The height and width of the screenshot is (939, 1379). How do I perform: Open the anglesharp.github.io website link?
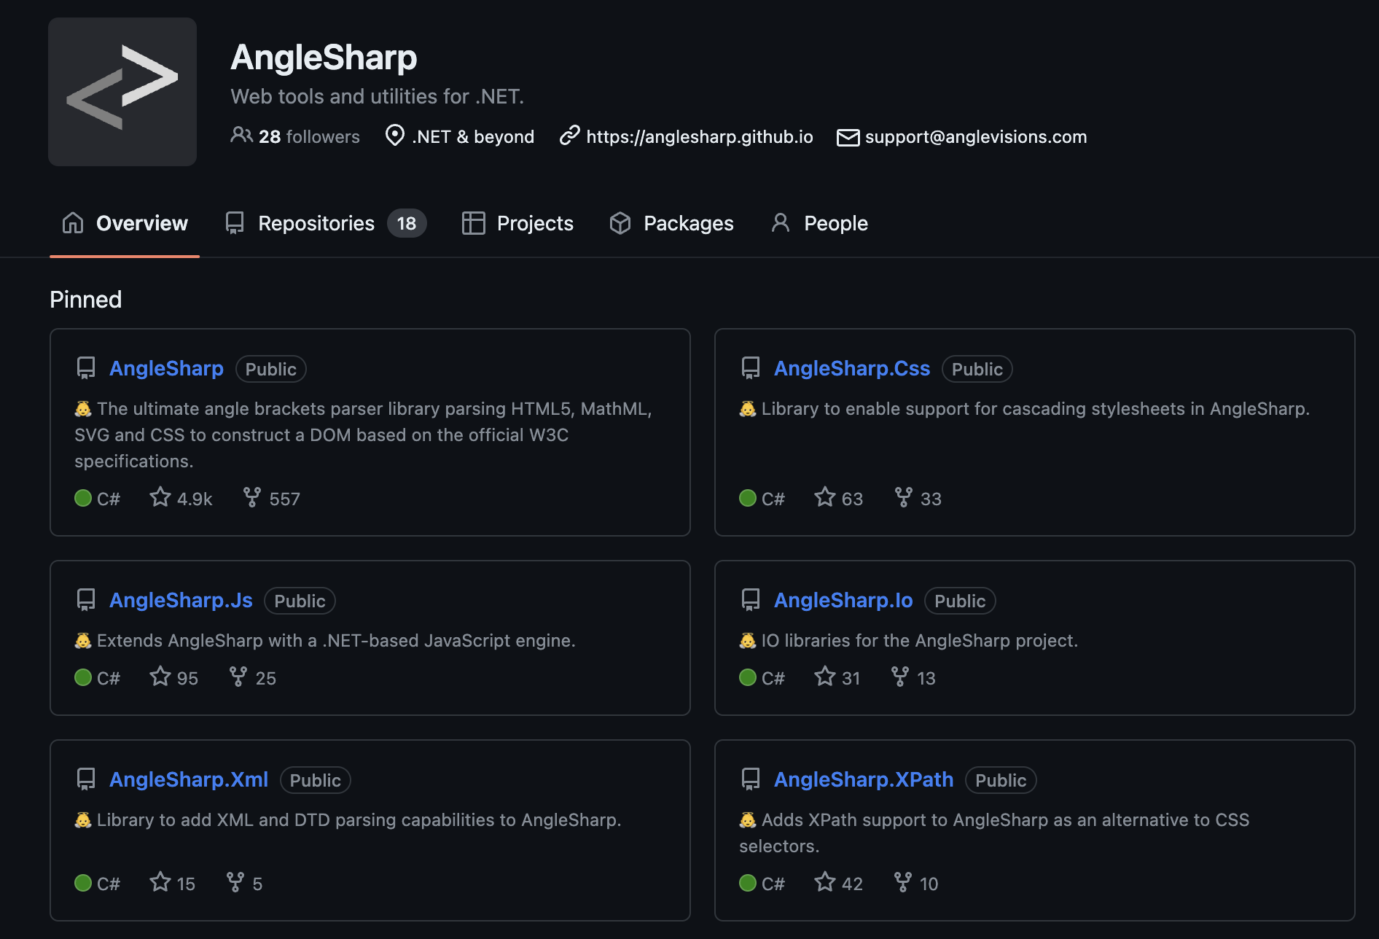(700, 136)
